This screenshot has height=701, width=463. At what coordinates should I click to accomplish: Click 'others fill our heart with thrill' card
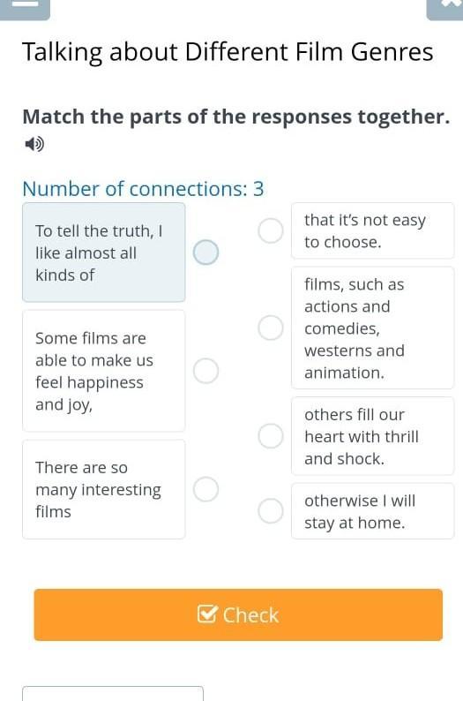click(x=372, y=436)
